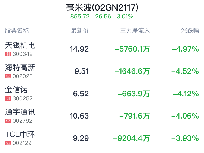Click the sector index value 855.72
The height and width of the screenshot is (153, 204).
pos(80,16)
